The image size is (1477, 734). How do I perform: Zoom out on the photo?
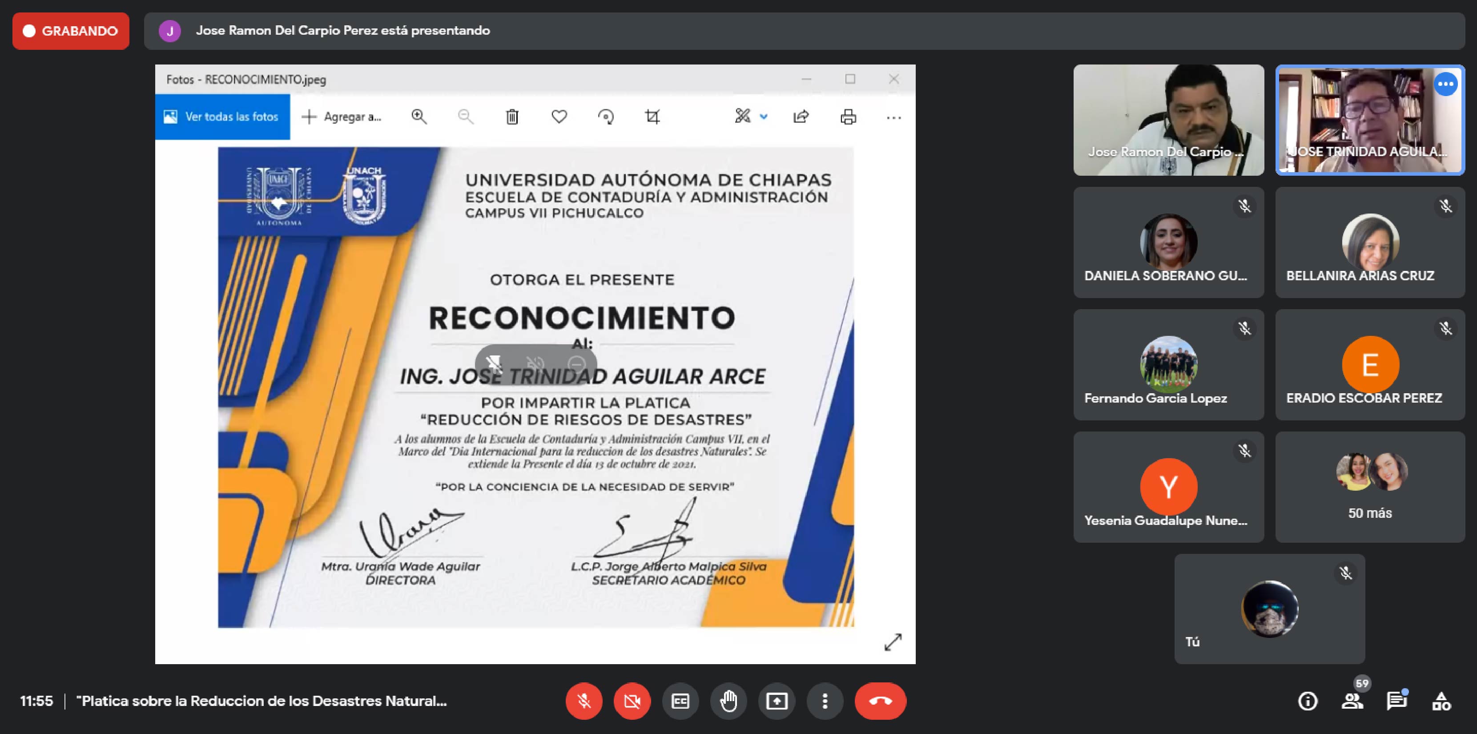coord(466,117)
